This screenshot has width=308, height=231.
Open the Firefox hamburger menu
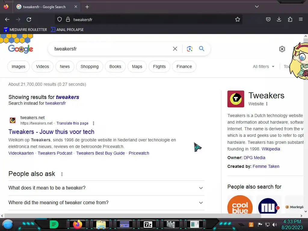coord(301,19)
